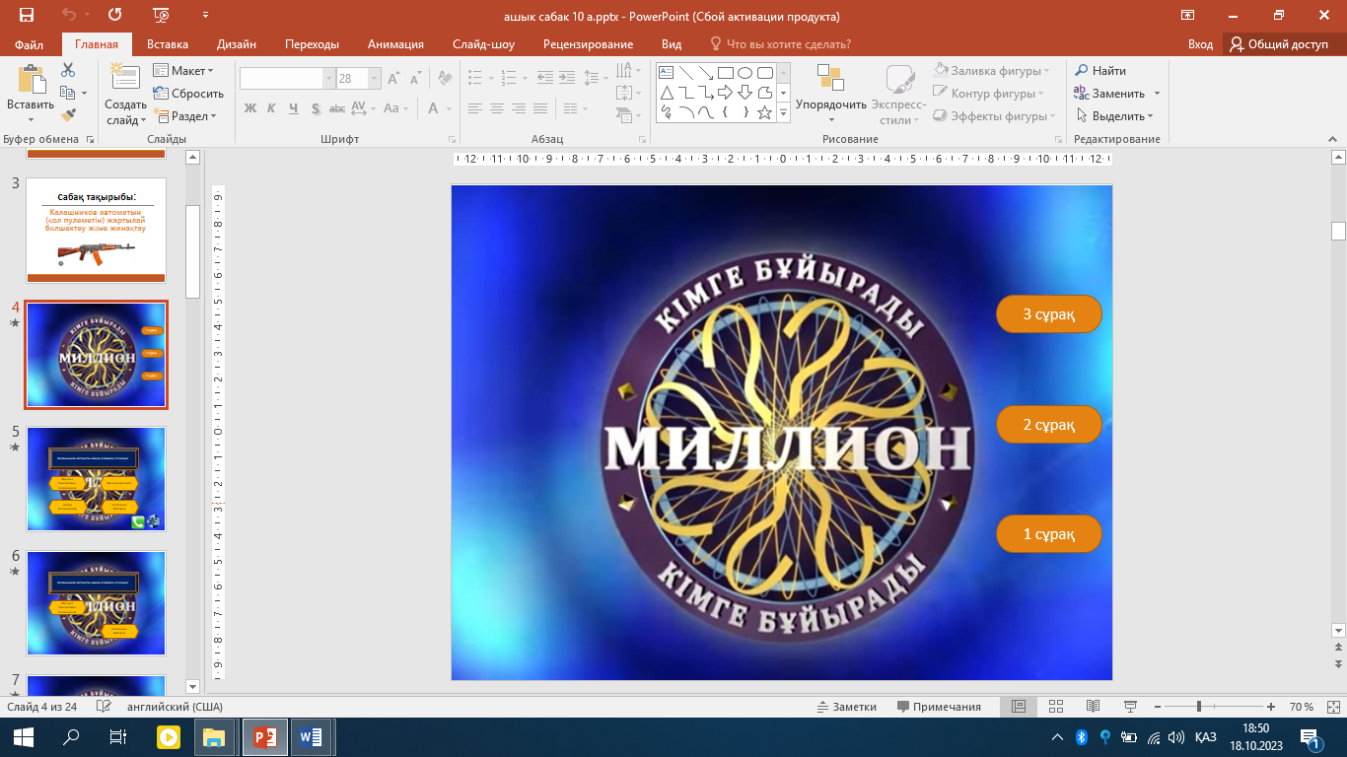Viewport: 1347px width, 757px height.
Task: Toggle Примечания comments pane
Action: (939, 707)
